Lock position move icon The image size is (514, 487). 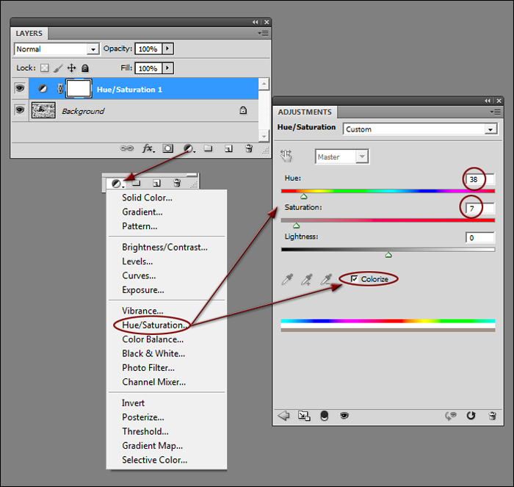71,68
